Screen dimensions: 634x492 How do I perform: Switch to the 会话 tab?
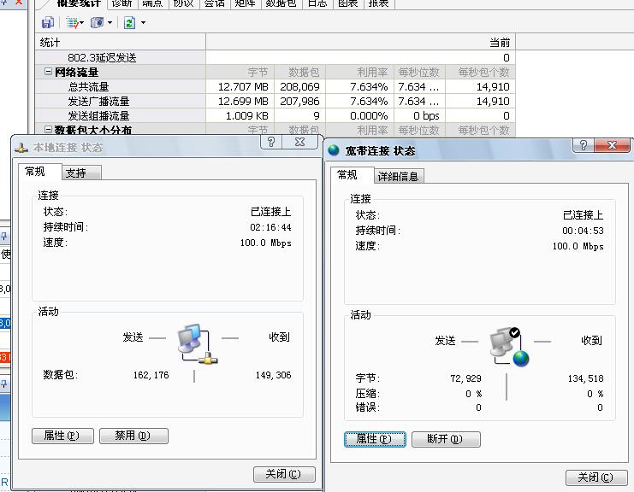[x=214, y=3]
